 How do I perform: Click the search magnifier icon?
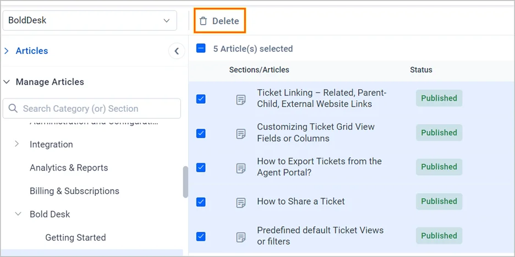(13, 108)
